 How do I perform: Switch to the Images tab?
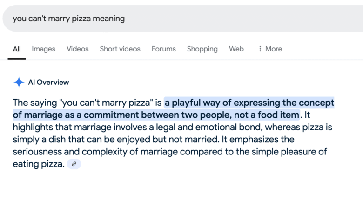click(x=44, y=49)
